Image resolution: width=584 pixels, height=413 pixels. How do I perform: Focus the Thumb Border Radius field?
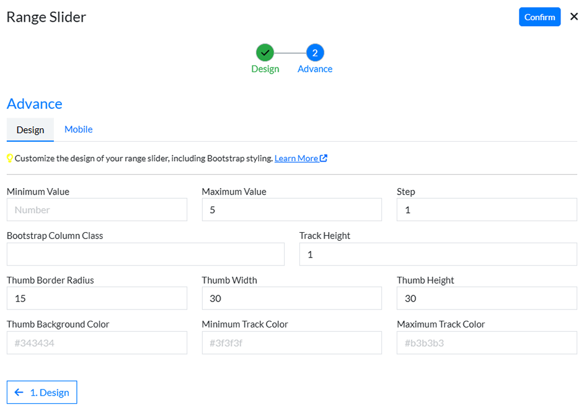point(97,298)
